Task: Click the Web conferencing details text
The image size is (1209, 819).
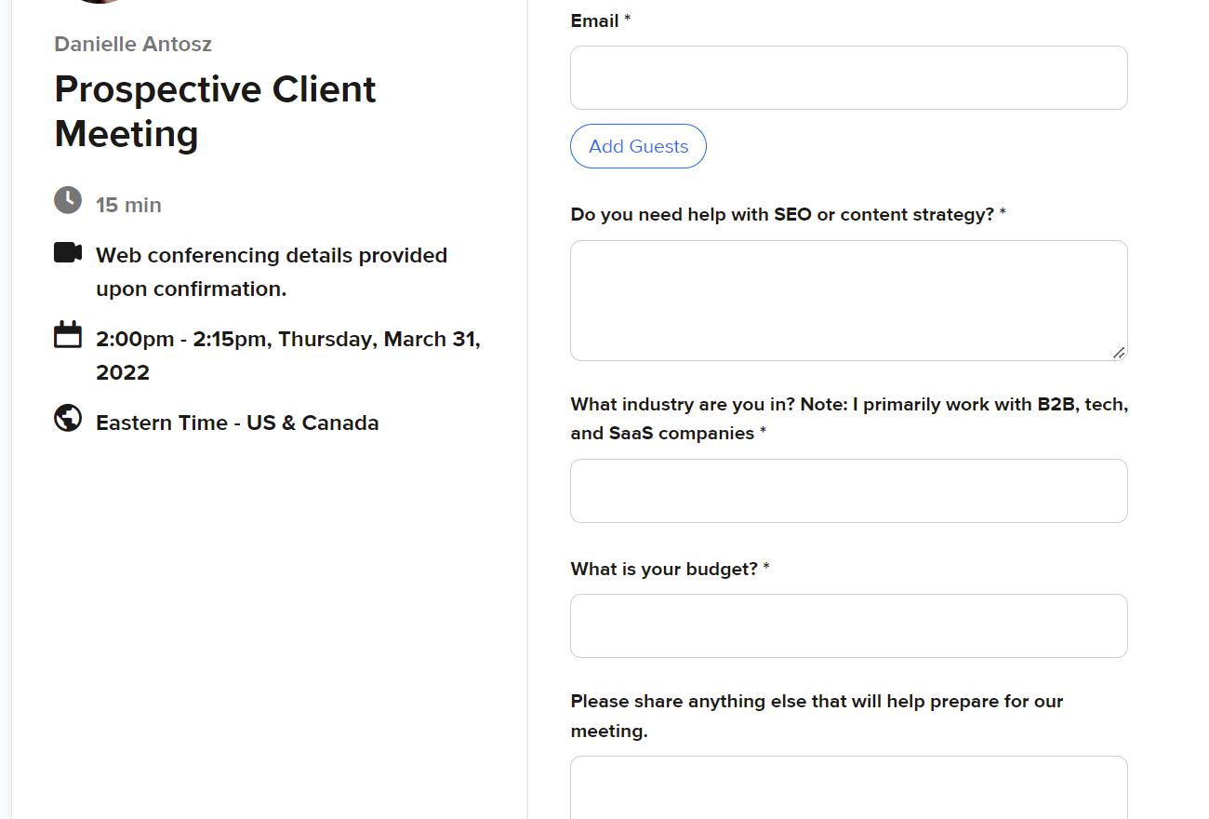Action: pyautogui.click(x=272, y=272)
